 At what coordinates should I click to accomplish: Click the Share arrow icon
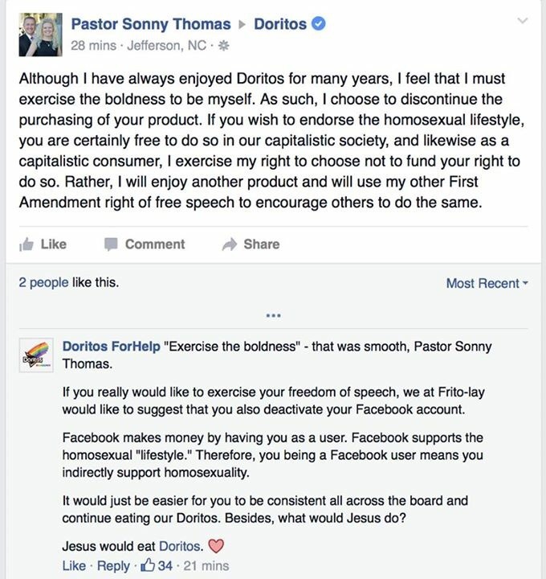pos(230,244)
